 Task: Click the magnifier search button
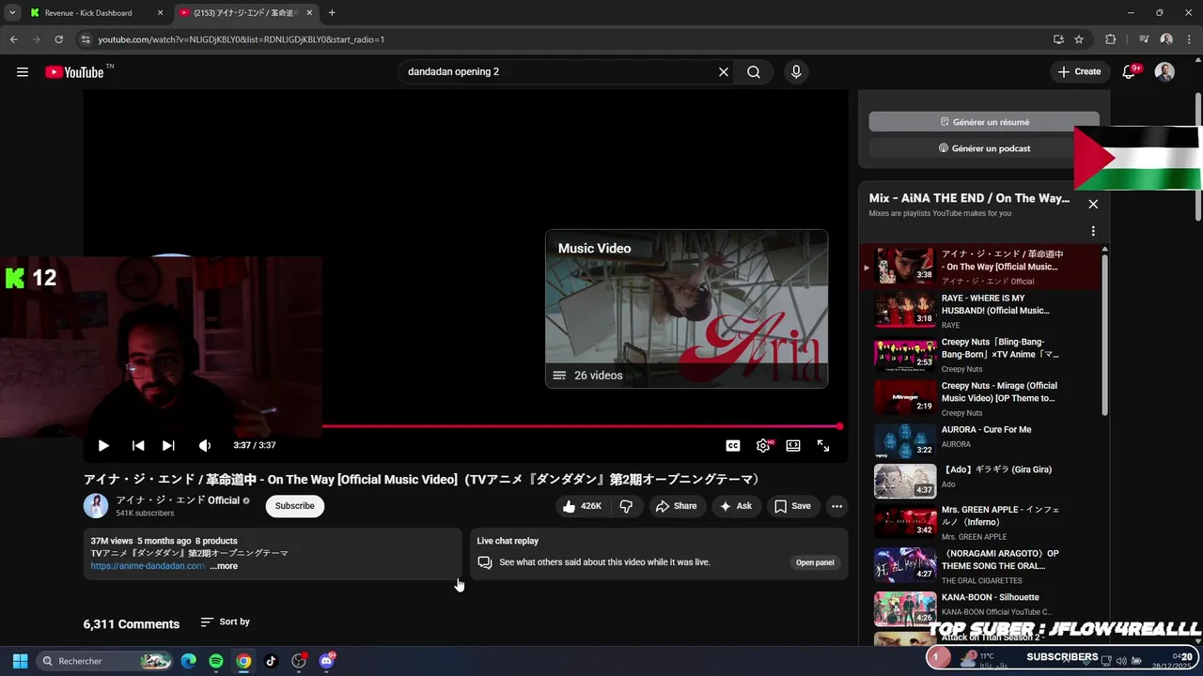754,72
